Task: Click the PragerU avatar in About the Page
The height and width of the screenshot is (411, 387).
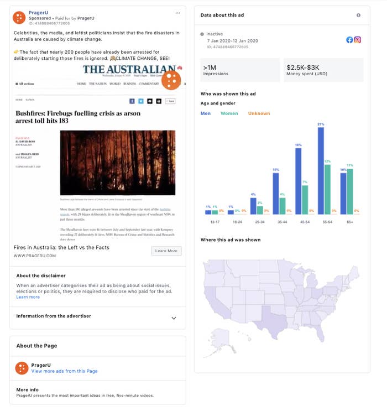Action: [22, 368]
